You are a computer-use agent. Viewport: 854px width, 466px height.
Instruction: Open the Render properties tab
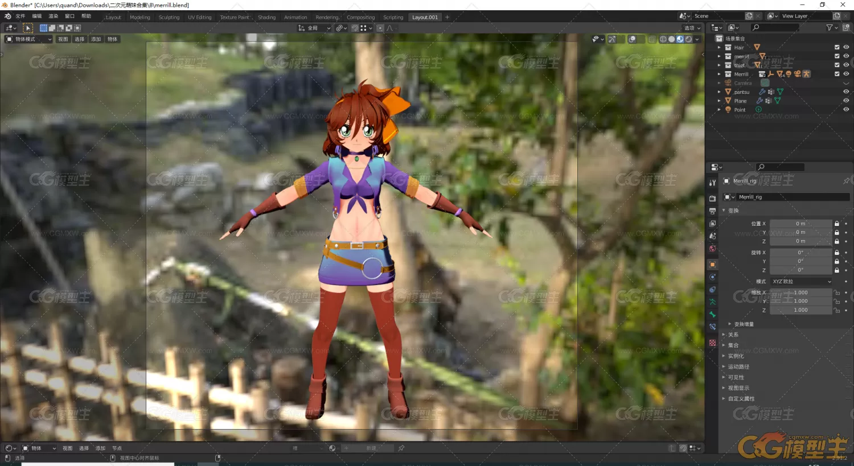click(x=712, y=199)
